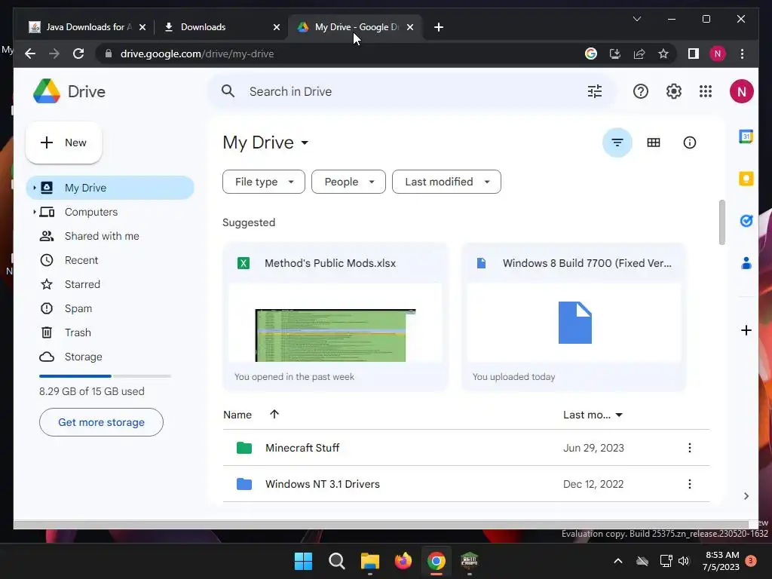Close the Java Downloads tab
Image resolution: width=772 pixels, height=579 pixels.
point(142,27)
